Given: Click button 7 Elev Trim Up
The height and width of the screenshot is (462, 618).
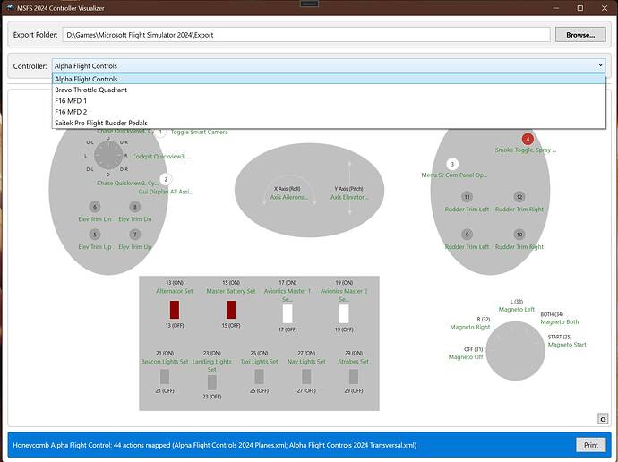Looking at the screenshot, I should [x=134, y=235].
